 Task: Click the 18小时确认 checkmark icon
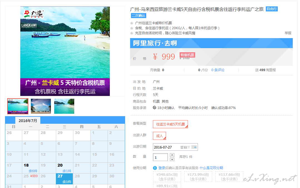(x=155, y=108)
